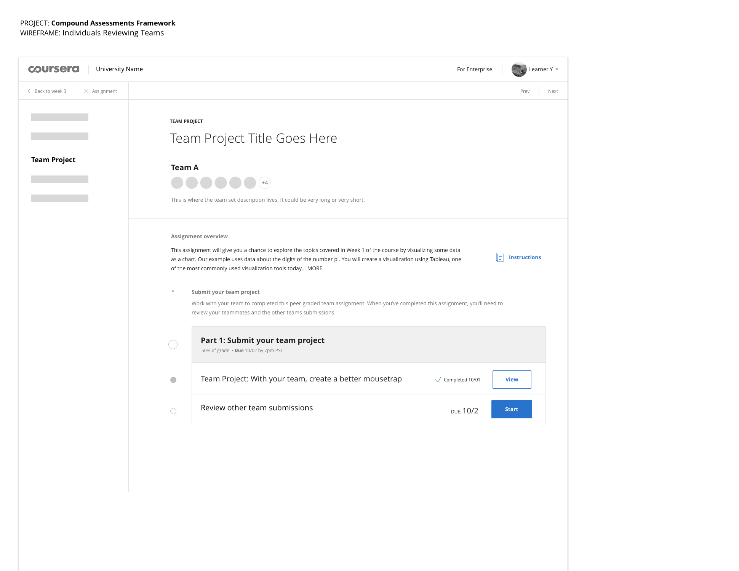Start reviewing other team submissions
The height and width of the screenshot is (571, 739).
512,409
